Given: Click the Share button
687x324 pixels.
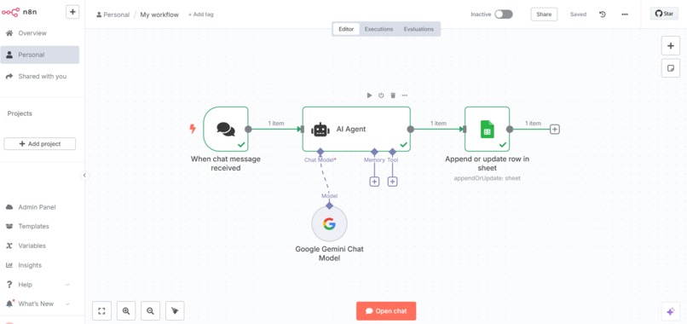Looking at the screenshot, I should coord(544,14).
